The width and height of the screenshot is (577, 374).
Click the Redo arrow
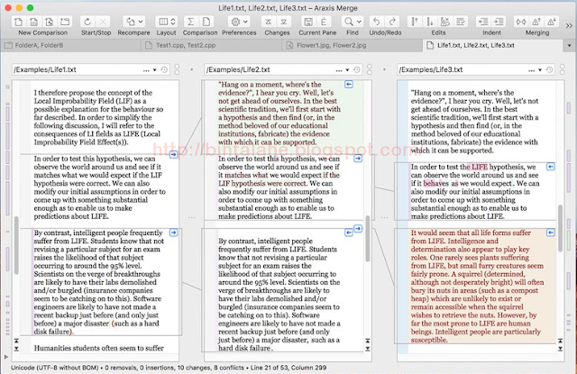393,22
